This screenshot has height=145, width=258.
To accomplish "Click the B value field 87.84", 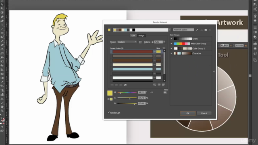I will [x=141, y=104].
